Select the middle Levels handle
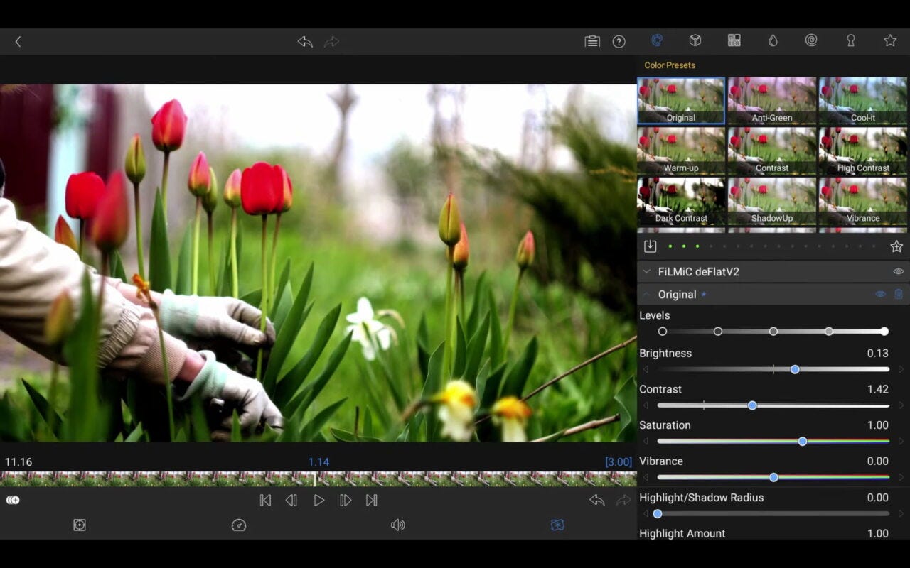 click(773, 332)
